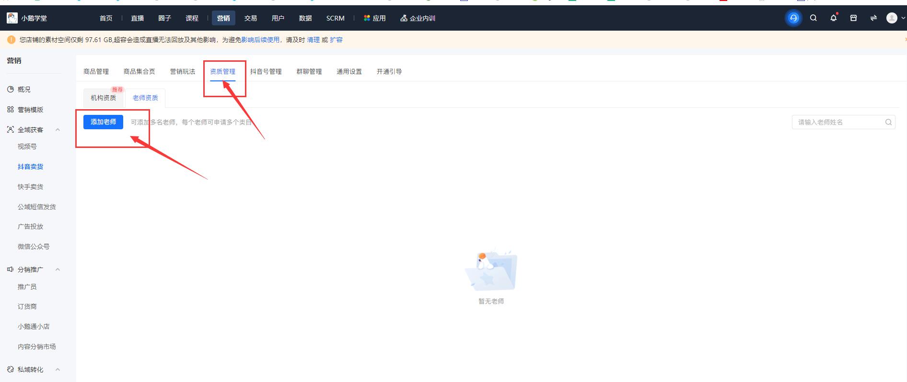Select 快手卖货 in the sidebar
The image size is (907, 382).
pos(30,187)
